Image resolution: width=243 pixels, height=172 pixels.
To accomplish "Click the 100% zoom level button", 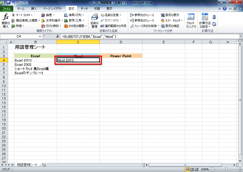I will (x=205, y=169).
